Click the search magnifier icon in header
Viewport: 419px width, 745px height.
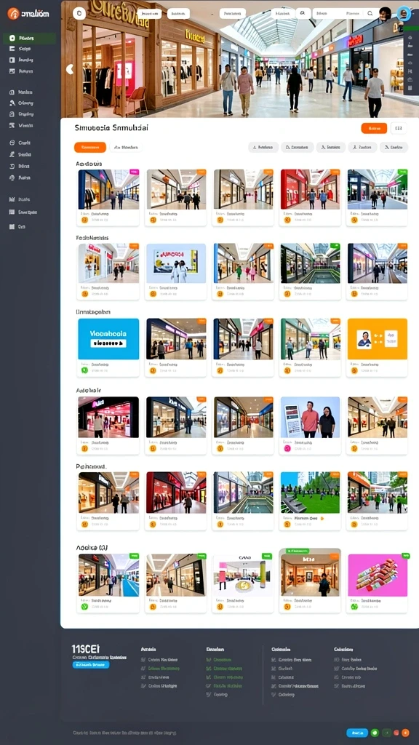[x=370, y=14]
